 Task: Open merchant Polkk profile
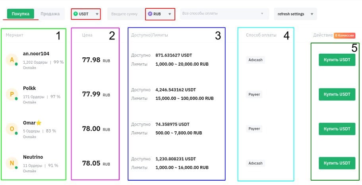tap(29, 88)
